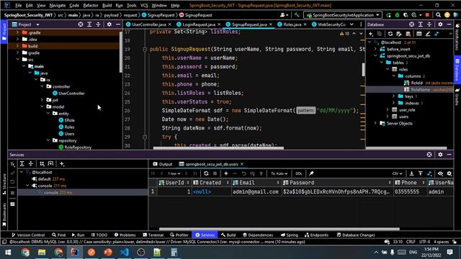Open Tx: Auto transaction mode dropdown

[x=279, y=173]
